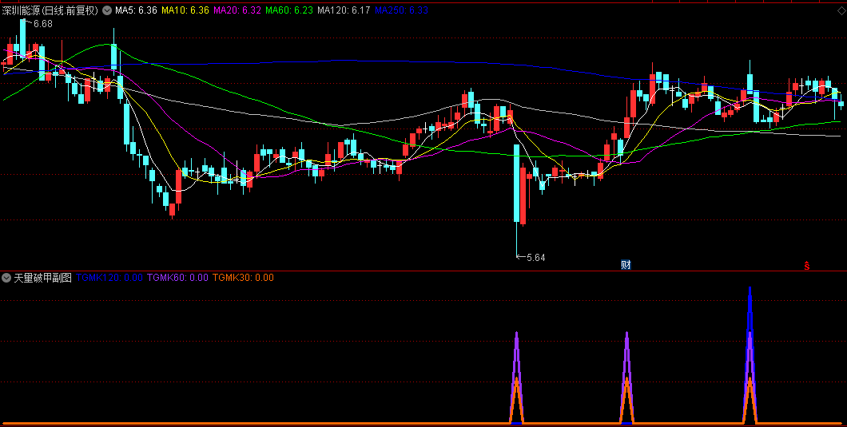This screenshot has width=847, height=427.
Task: Click the diamond icon at chart corner
Action: tap(842, 10)
